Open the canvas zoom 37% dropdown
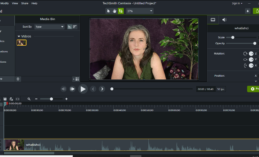The width and height of the screenshot is (259, 157). (x=140, y=11)
